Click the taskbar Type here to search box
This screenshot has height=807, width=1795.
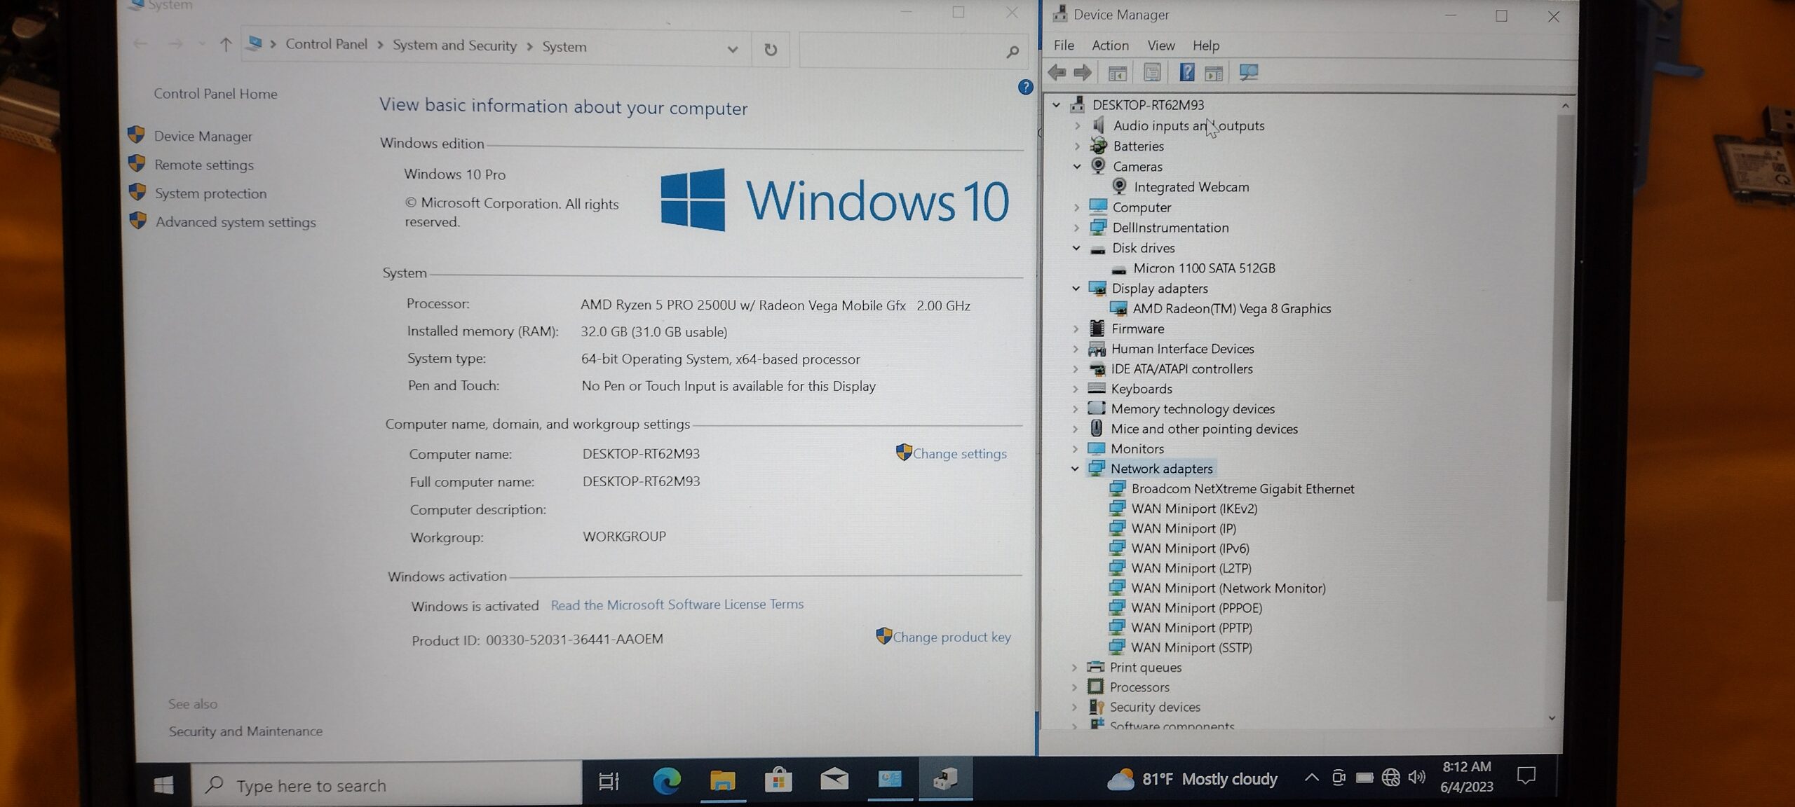click(387, 785)
